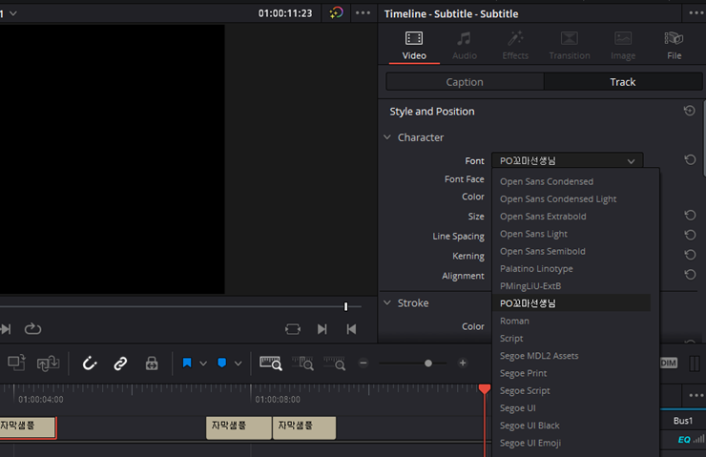Reset the Line Spacing value
The width and height of the screenshot is (706, 457).
click(690, 235)
